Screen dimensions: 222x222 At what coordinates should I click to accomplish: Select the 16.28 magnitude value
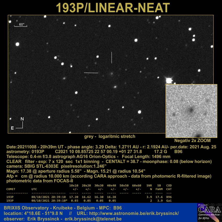point(112,197)
